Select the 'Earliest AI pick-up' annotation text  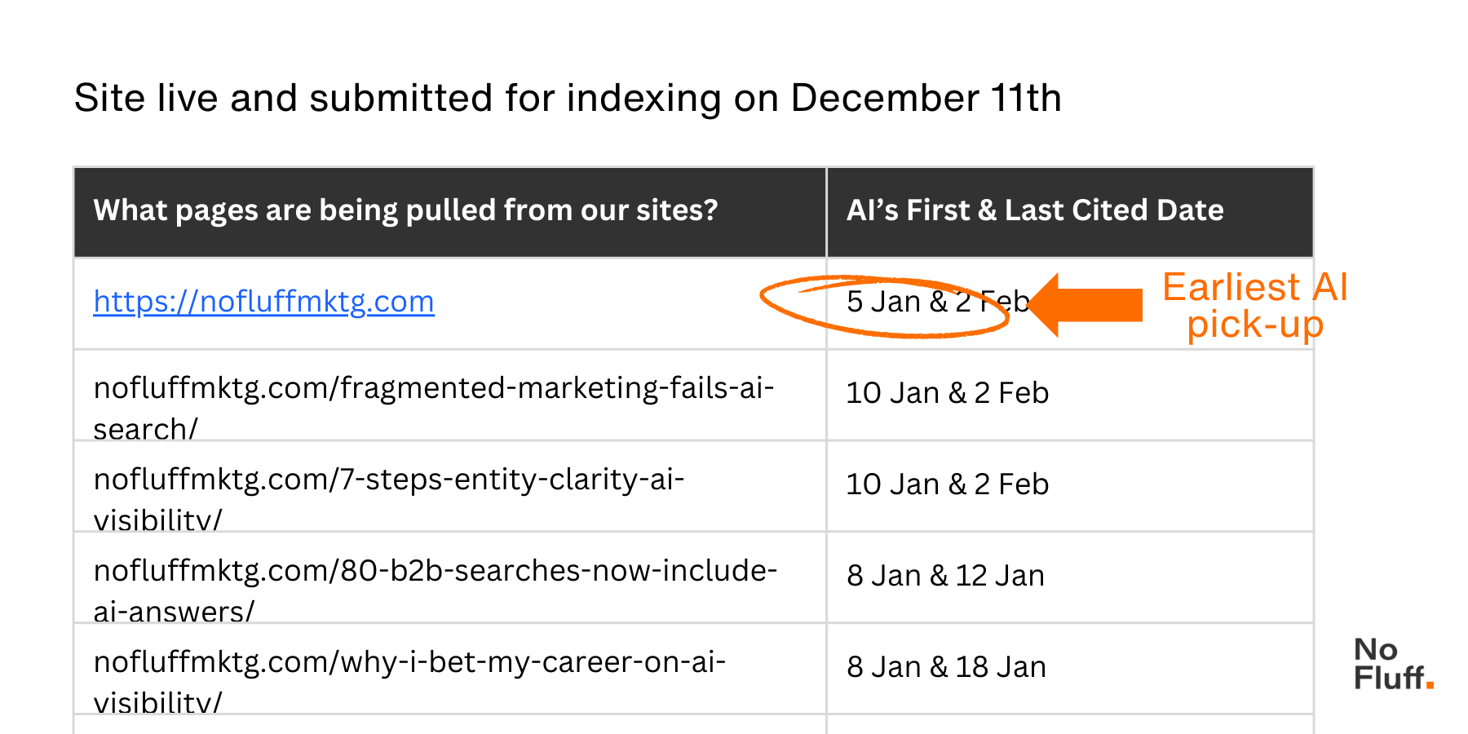(x=1254, y=305)
